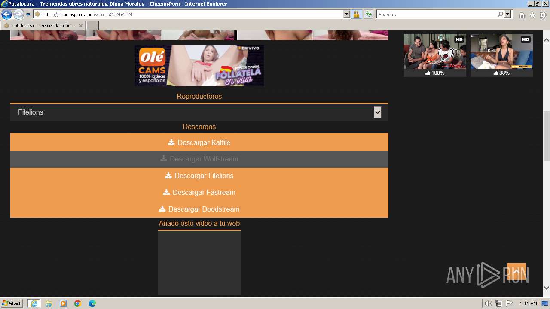The width and height of the screenshot is (550, 309).
Task: Click the Olé Cams banner ad
Action: pos(199,65)
